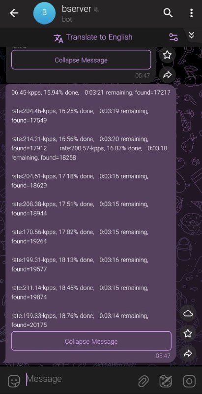Viewport: 202px width, 394px height.
Task: Star the upper message
Action: coord(167,55)
